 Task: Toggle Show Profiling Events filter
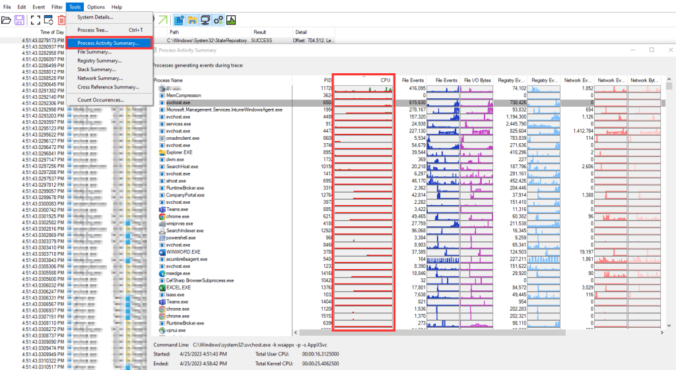tap(232, 20)
